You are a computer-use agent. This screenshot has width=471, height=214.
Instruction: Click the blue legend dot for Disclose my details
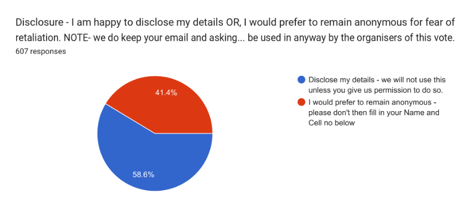(301, 80)
